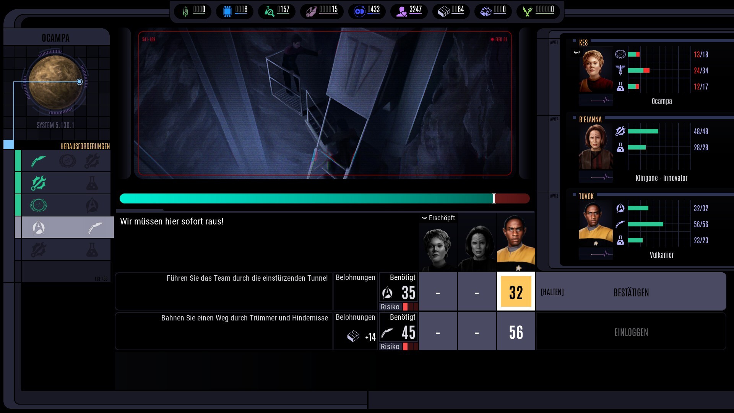Click the Ocampa planet image
The image size is (734, 413).
56,82
